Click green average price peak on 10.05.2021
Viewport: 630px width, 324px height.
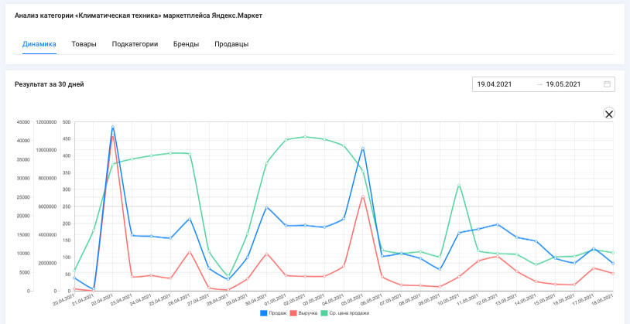pos(458,185)
